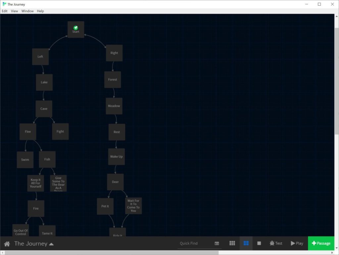Viewport: 339px width, 255px height.
Task: Select the Cave passage node
Action: (44, 109)
